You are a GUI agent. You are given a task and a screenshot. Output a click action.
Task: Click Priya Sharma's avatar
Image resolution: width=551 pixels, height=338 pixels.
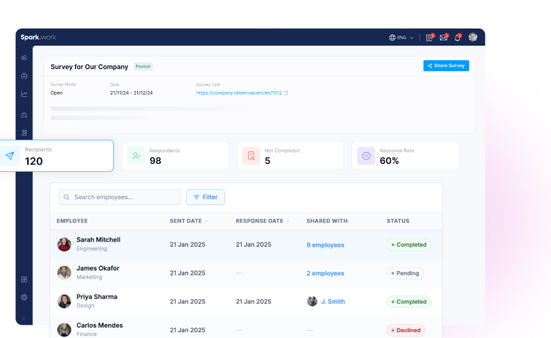click(64, 301)
